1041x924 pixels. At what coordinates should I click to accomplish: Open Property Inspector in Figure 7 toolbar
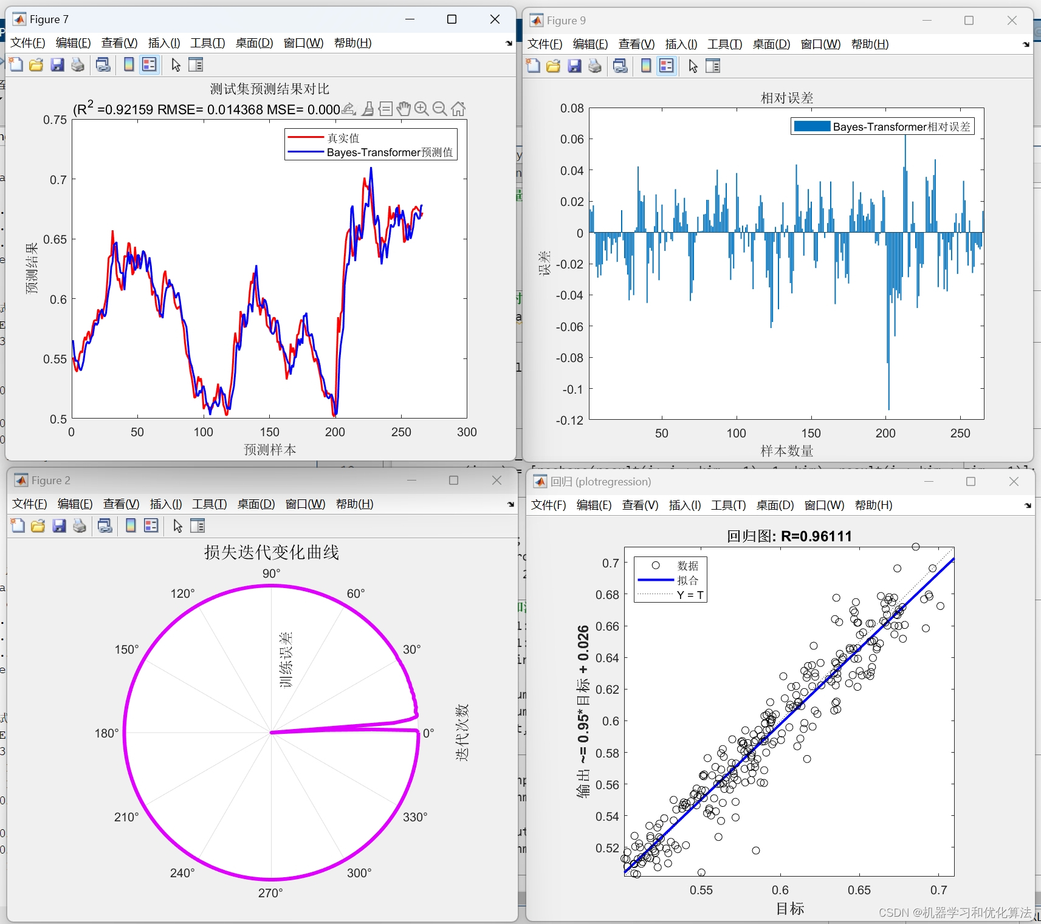coord(196,64)
